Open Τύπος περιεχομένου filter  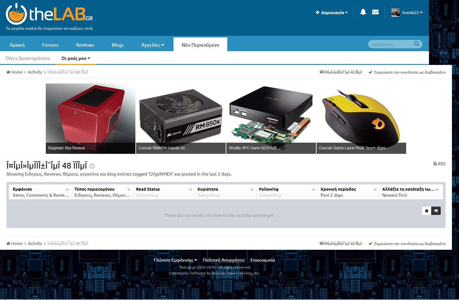(x=102, y=192)
